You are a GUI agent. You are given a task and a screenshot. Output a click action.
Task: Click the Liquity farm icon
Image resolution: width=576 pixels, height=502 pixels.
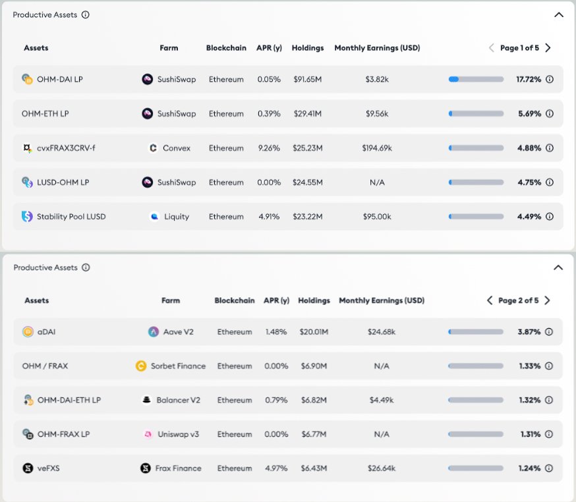pyautogui.click(x=154, y=217)
